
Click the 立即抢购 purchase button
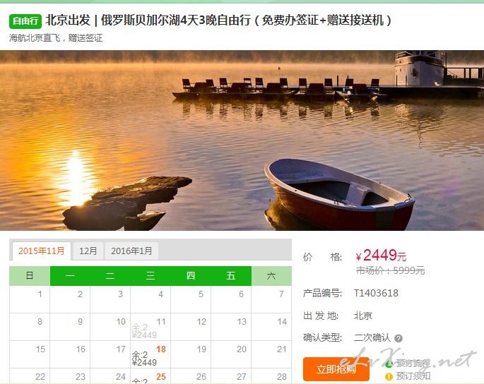click(336, 369)
